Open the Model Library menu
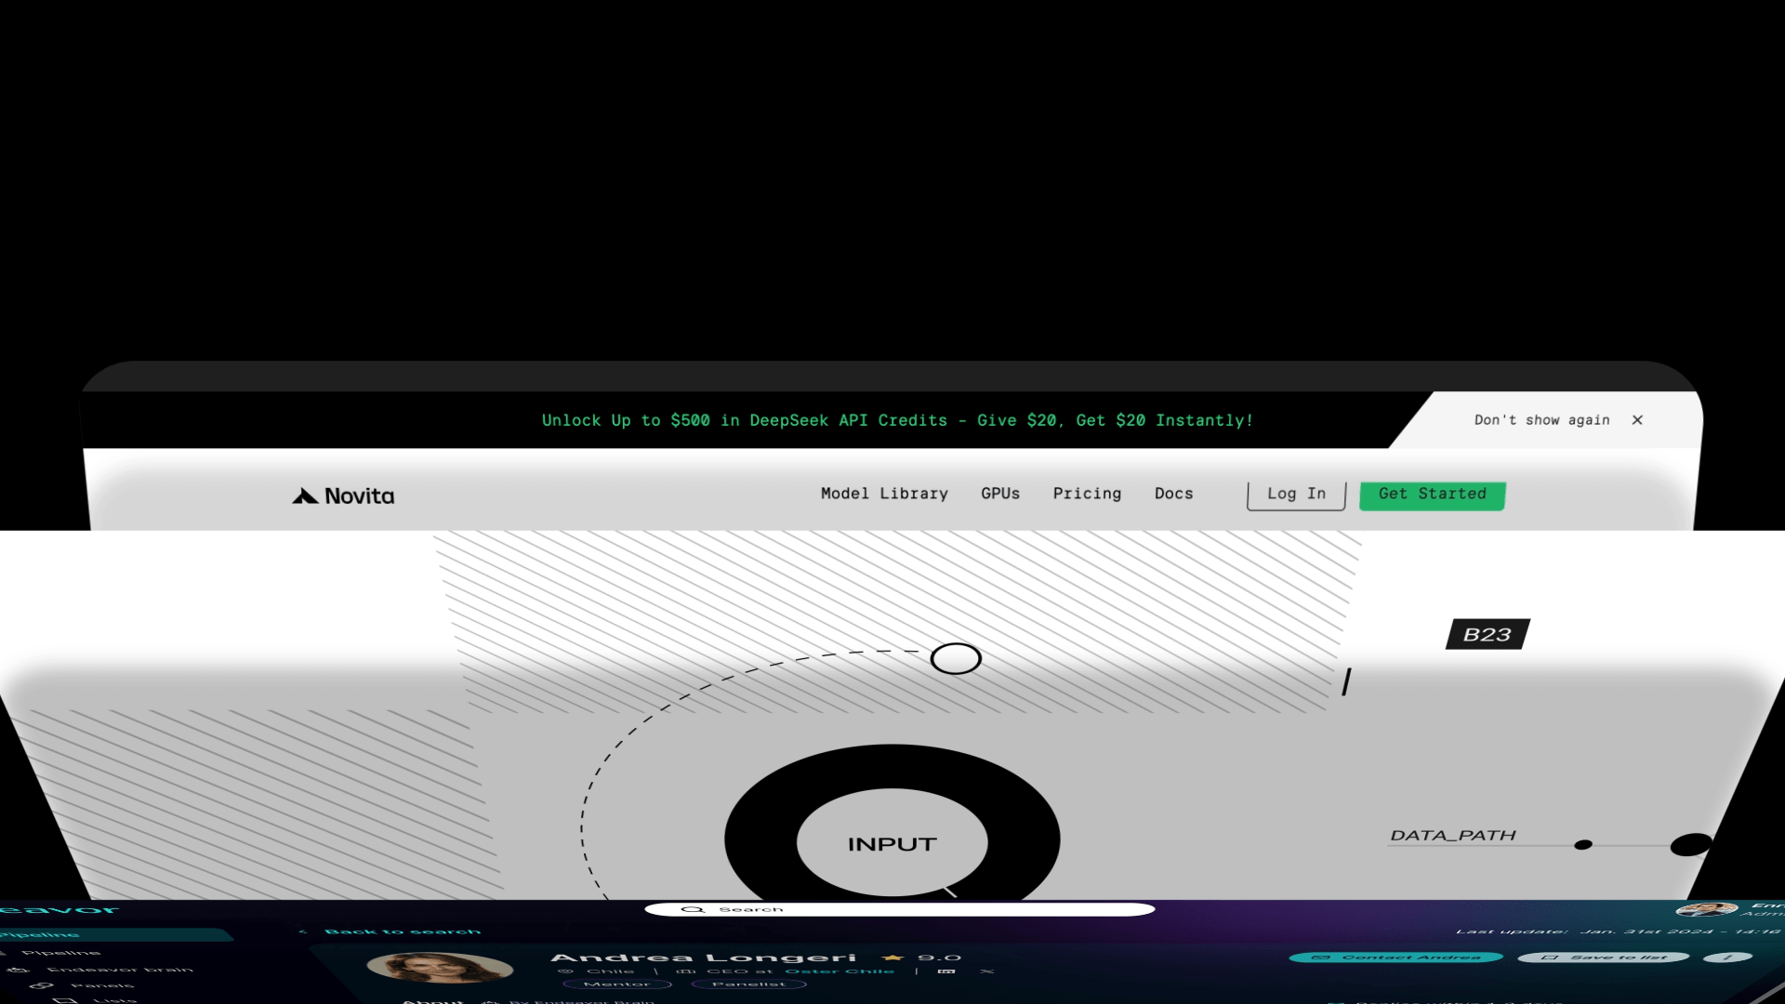The width and height of the screenshot is (1785, 1004). point(884,494)
